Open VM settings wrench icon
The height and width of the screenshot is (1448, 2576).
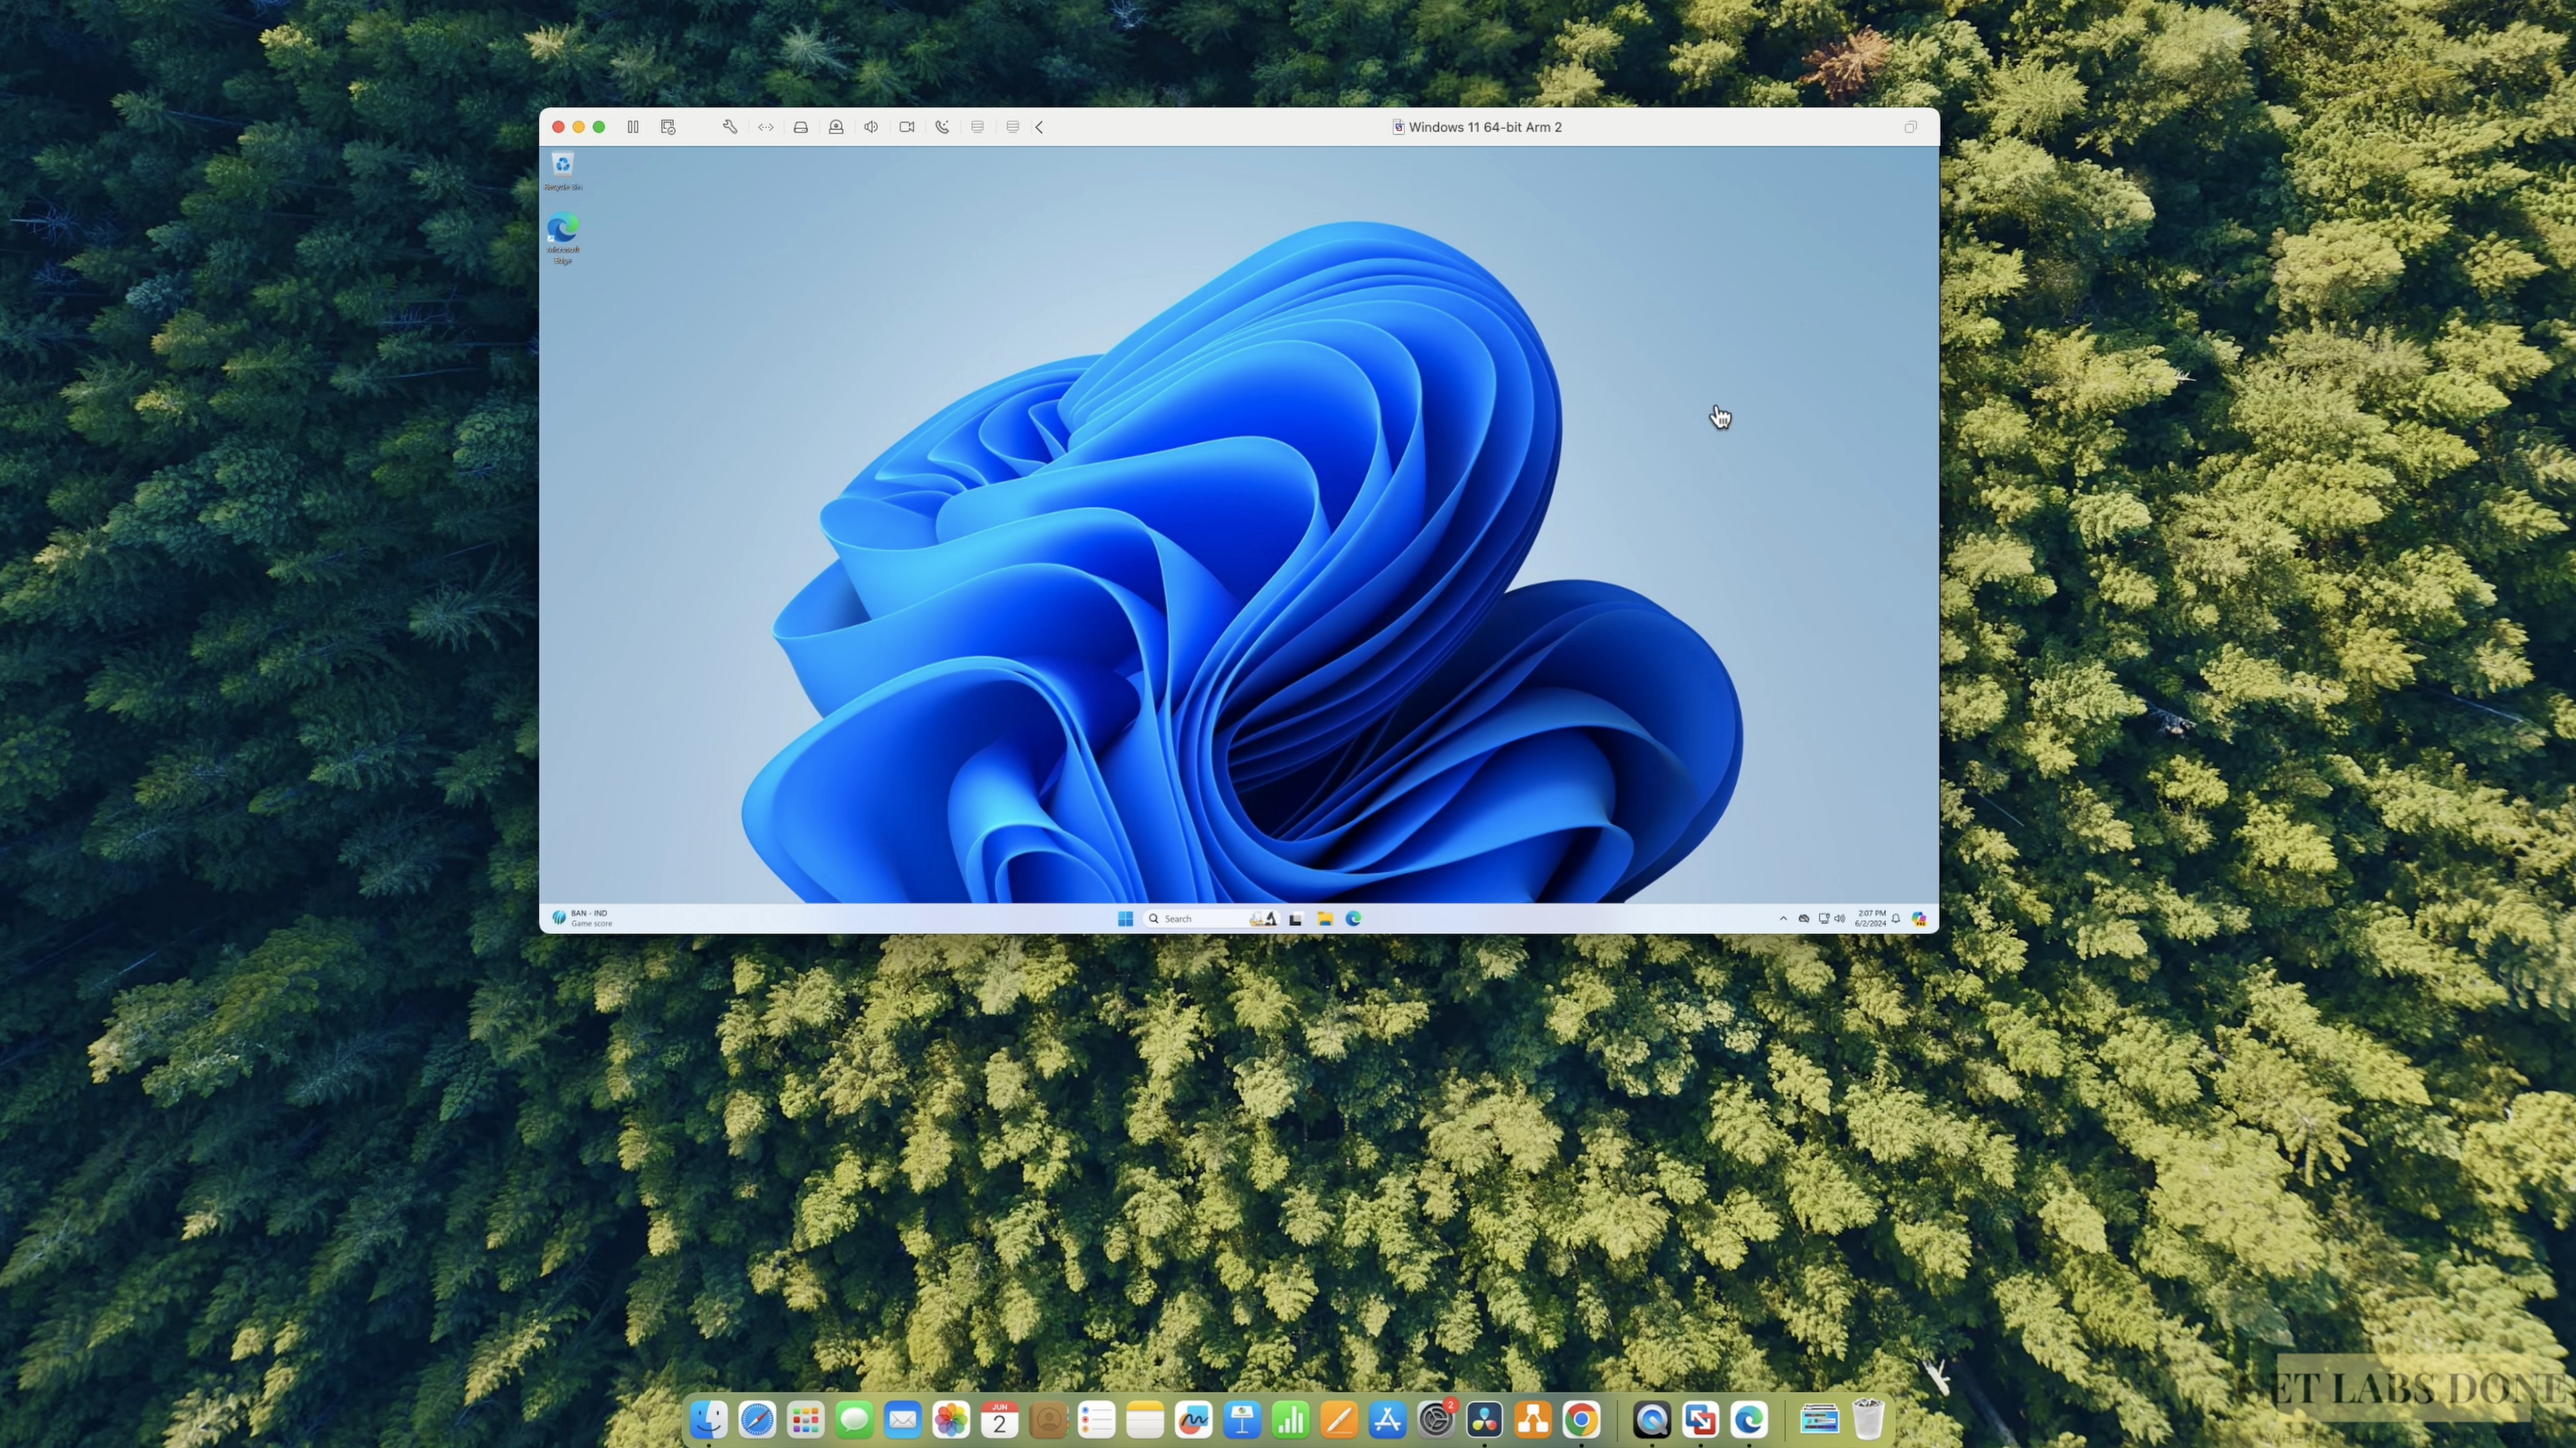(x=730, y=127)
